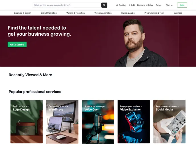Focus the service search input field

click(67, 5)
